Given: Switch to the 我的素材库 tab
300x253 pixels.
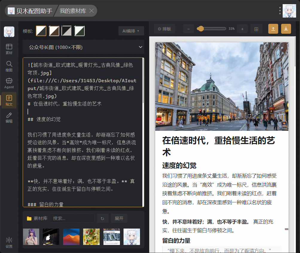Looking at the screenshot, I should [73, 11].
